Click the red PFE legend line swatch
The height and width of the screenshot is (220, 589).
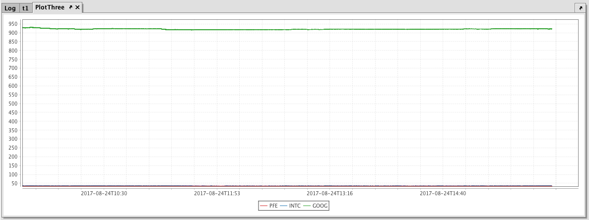263,206
